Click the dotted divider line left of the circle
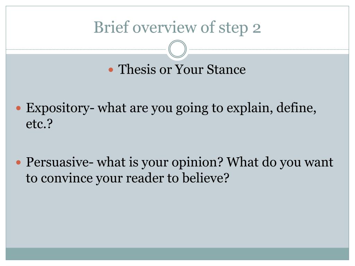 pos(86,49)
